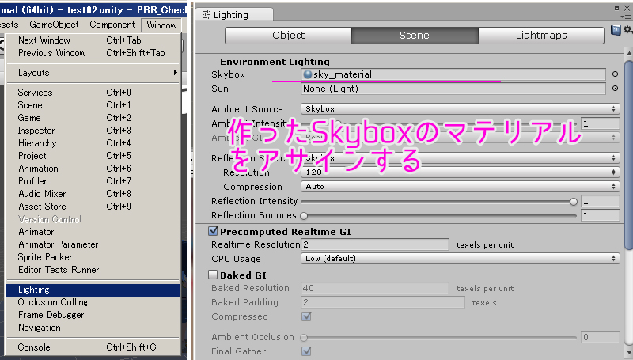This screenshot has height=360, width=633.
Task: Click the Reflection Bounces slider handle
Action: 304,216
